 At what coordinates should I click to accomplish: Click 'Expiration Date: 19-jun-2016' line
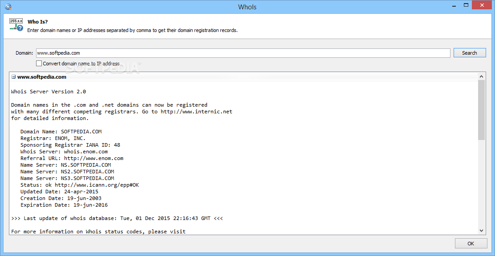tap(64, 205)
